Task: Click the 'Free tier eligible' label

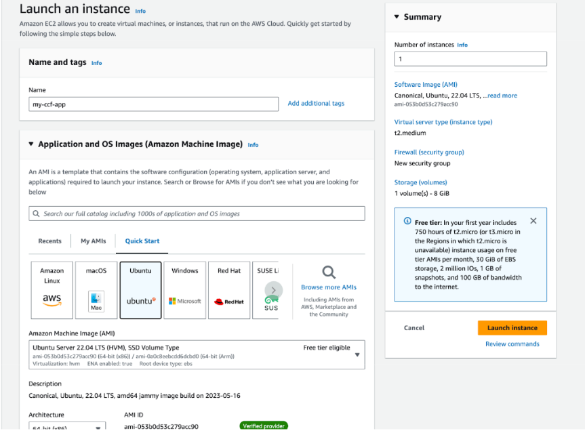Action: pyautogui.click(x=327, y=348)
